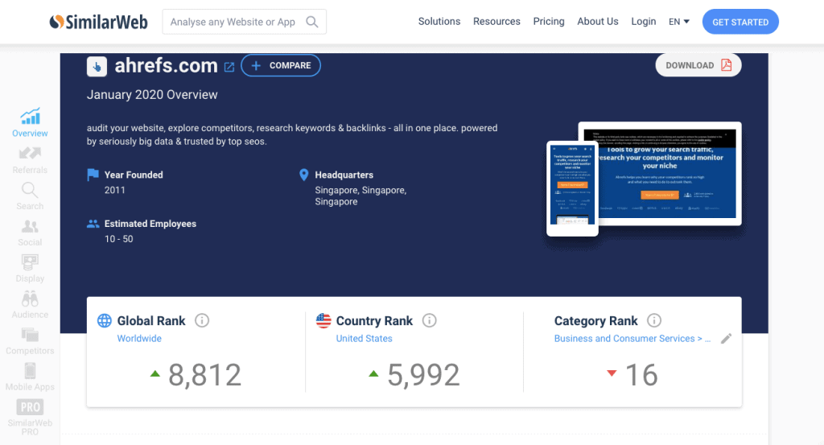
Task: Click the Singapore headquarters text
Action: click(x=360, y=196)
